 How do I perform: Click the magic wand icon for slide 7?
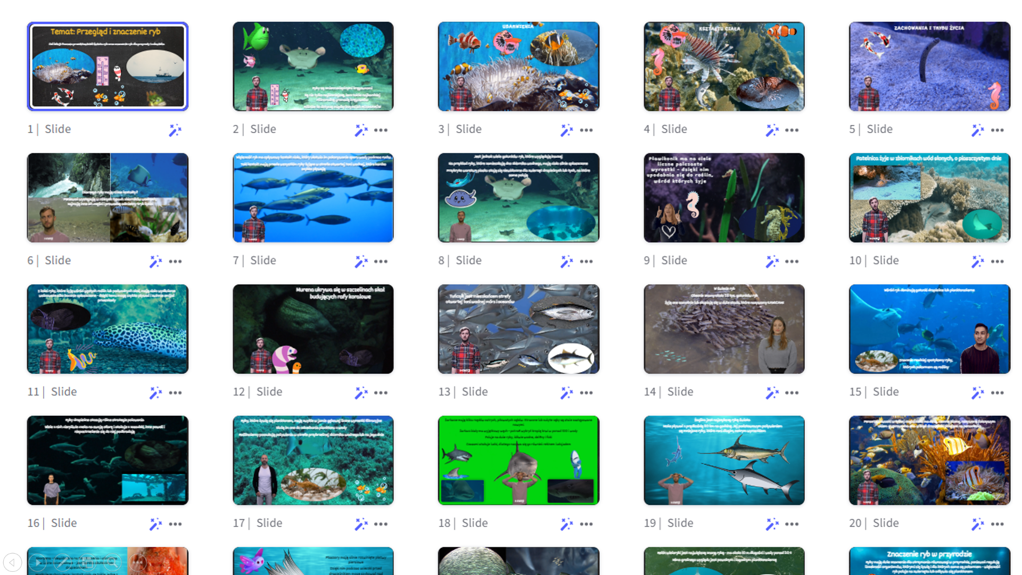361,261
